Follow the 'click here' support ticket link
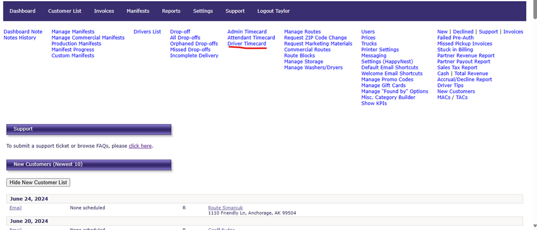 (140, 146)
